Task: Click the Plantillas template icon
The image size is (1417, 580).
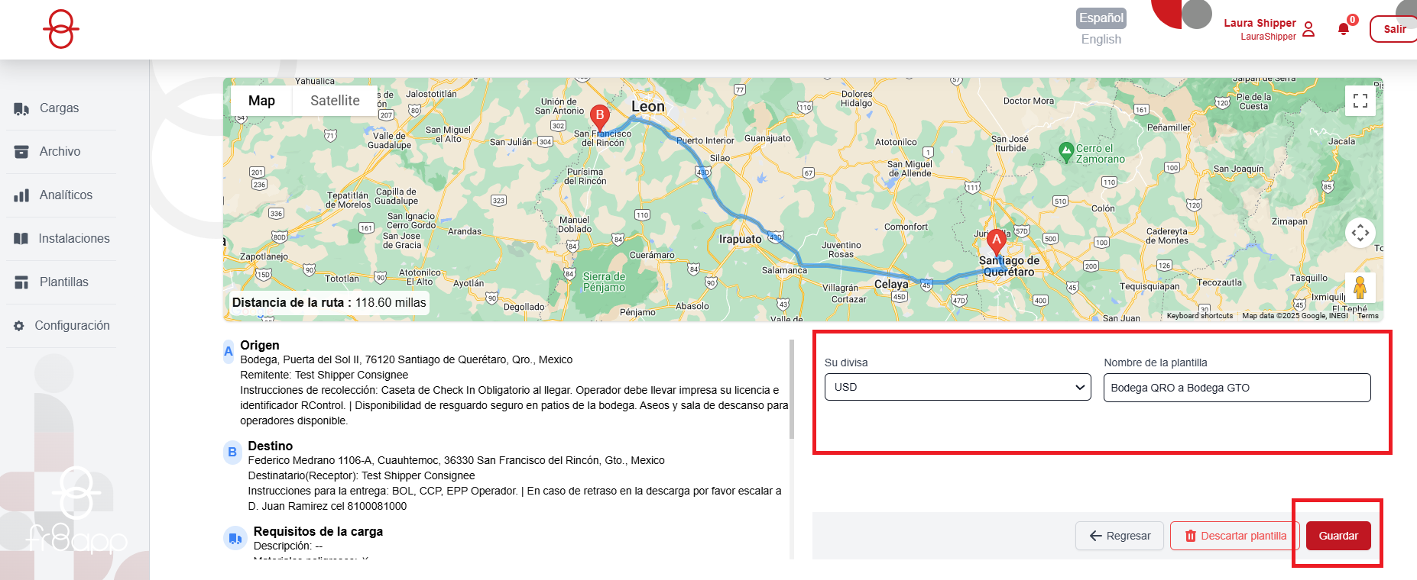Action: (21, 282)
